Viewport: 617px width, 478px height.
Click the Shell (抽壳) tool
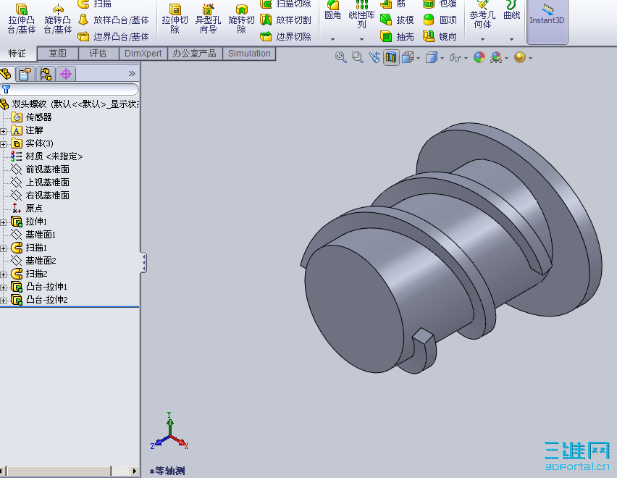pos(397,37)
